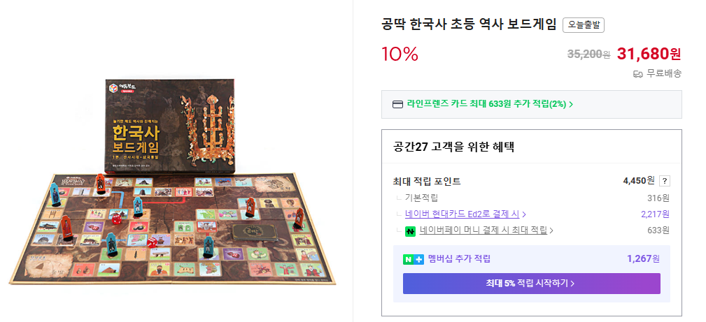Click the game box in the product photo
Screen dimensions: 706x322
(169, 126)
